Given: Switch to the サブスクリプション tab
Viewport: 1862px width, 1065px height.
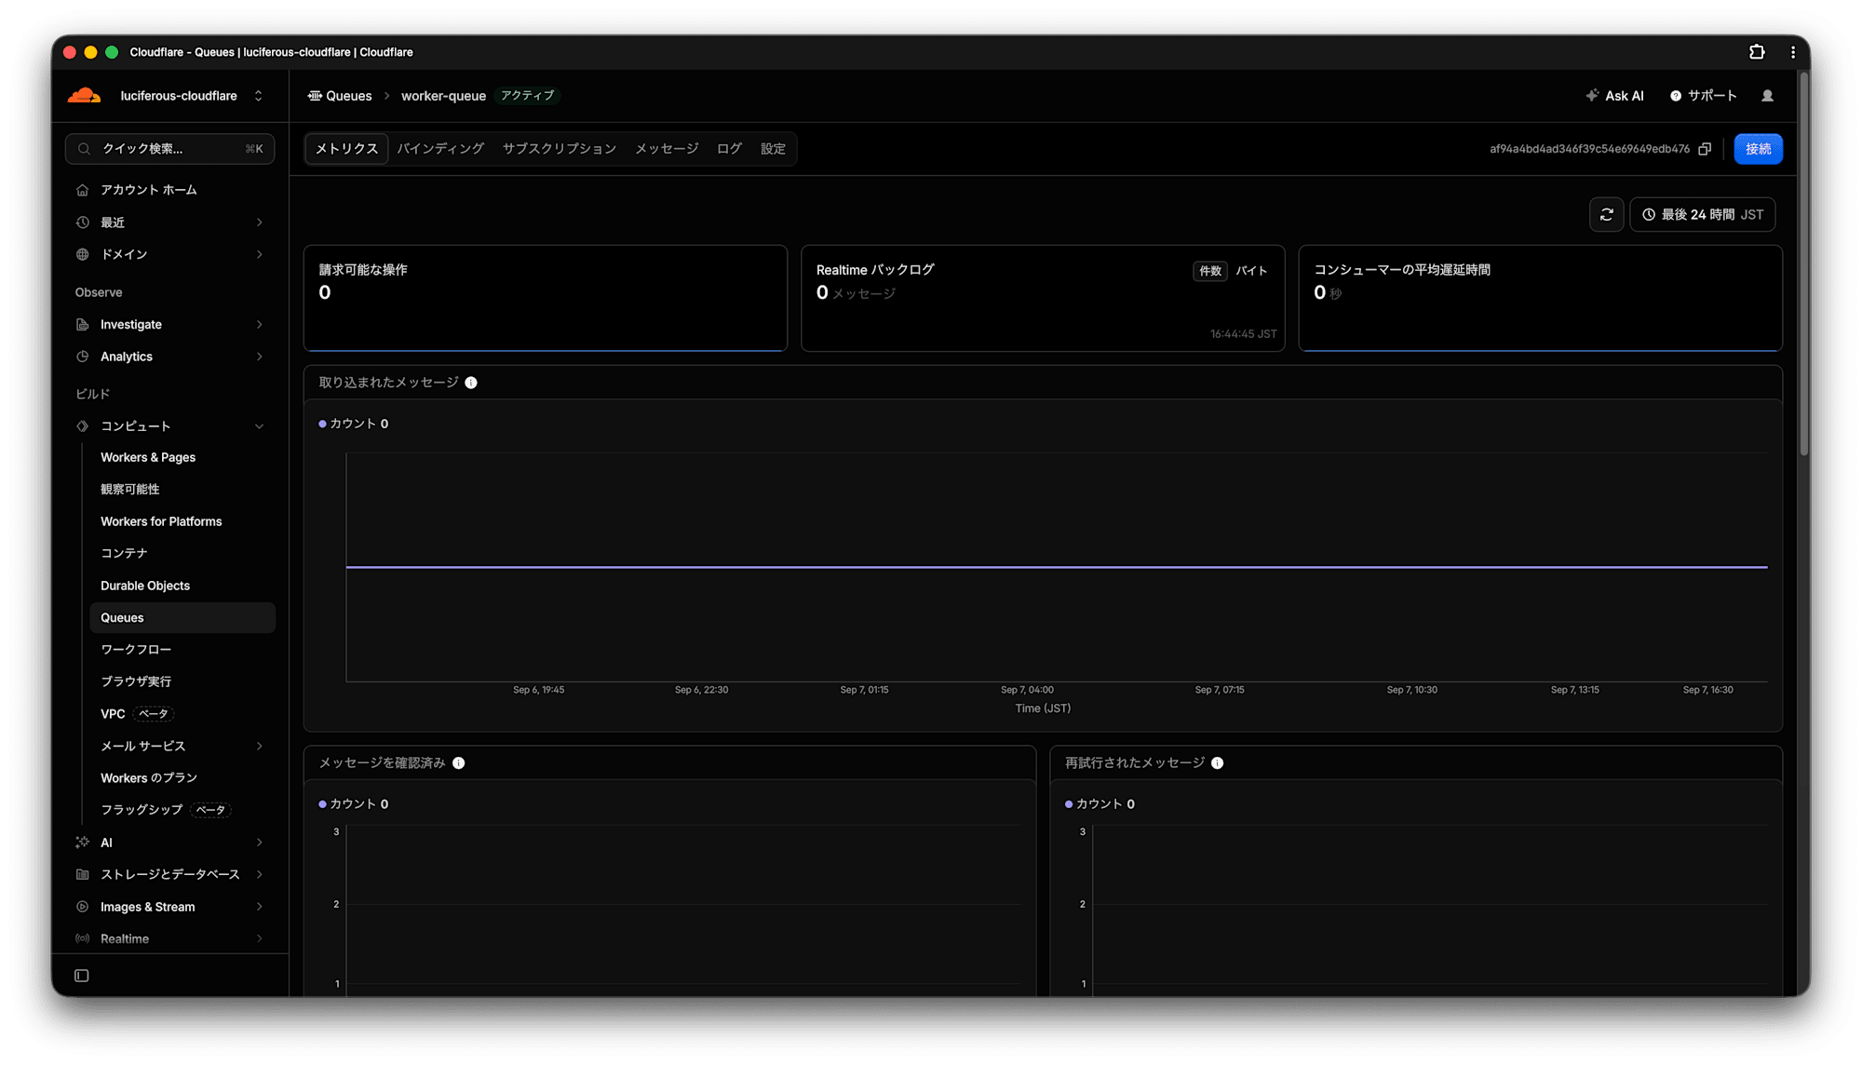Looking at the screenshot, I should click(x=560, y=149).
